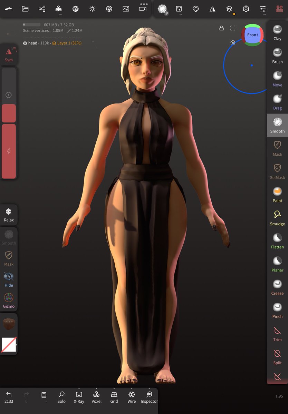
Task: Toggle the Inspector
Action: point(149,397)
